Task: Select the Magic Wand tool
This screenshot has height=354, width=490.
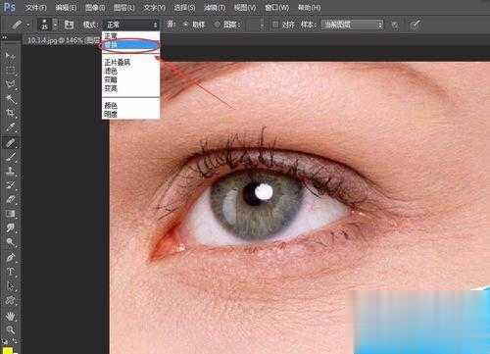Action: pyautogui.click(x=10, y=98)
